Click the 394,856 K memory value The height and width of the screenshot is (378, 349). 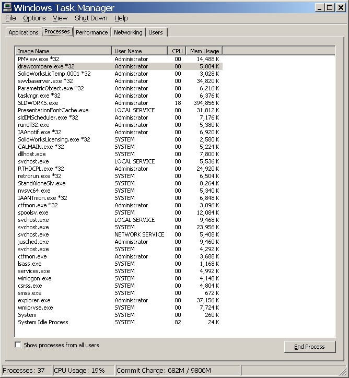pos(206,103)
